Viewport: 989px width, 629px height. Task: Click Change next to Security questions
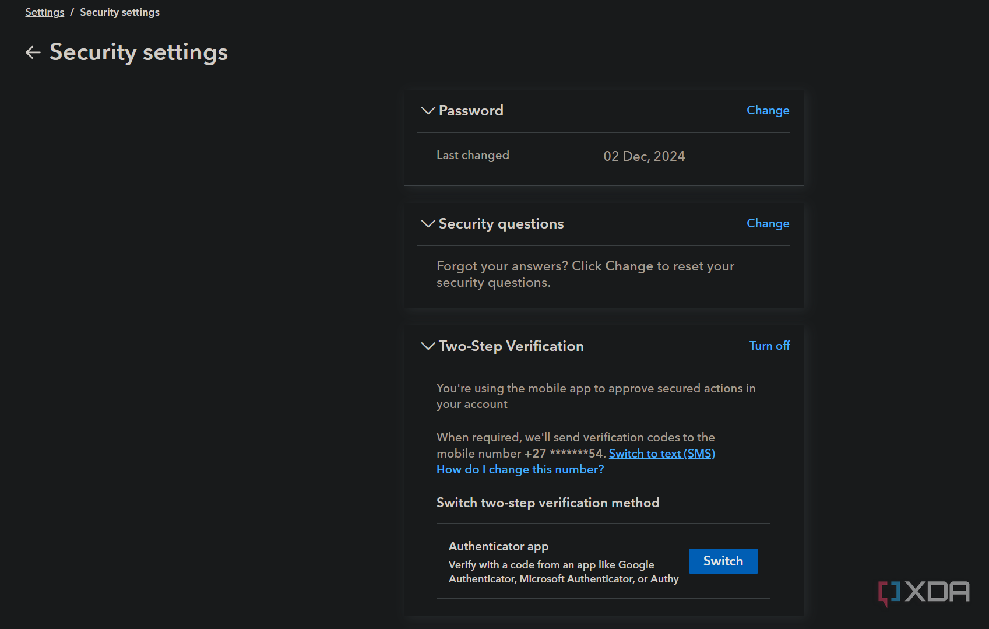(768, 223)
